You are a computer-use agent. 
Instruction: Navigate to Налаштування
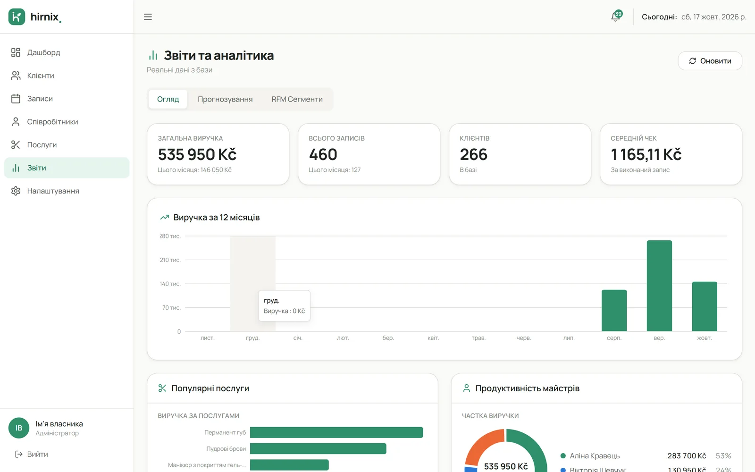pyautogui.click(x=67, y=191)
